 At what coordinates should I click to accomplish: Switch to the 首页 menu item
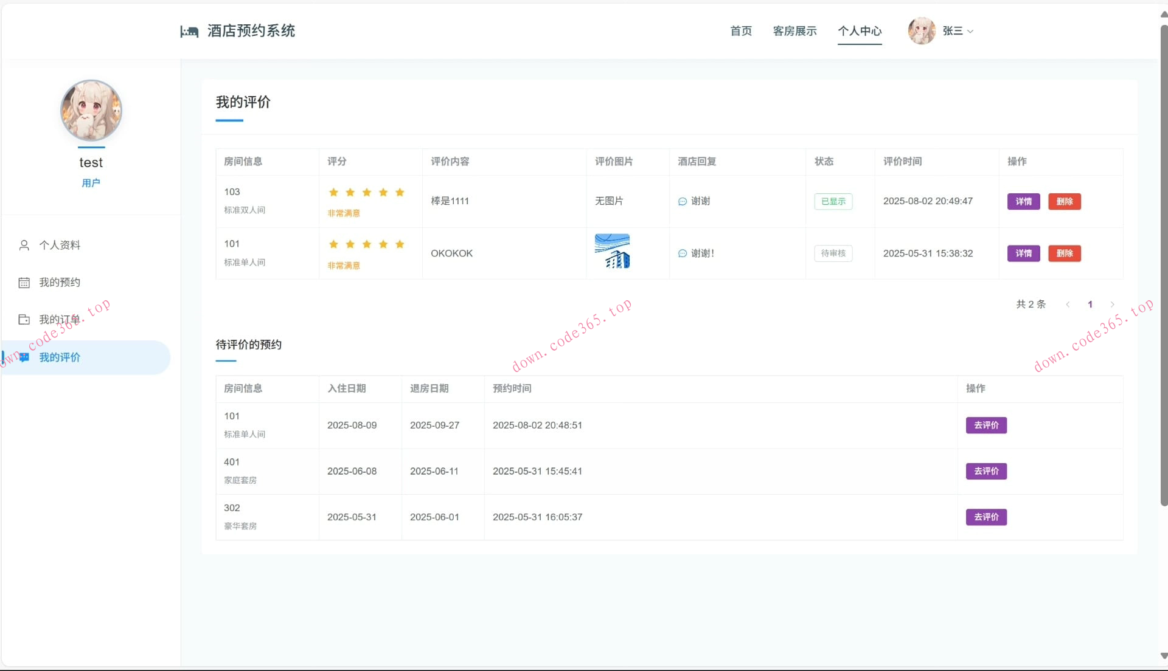click(x=740, y=31)
